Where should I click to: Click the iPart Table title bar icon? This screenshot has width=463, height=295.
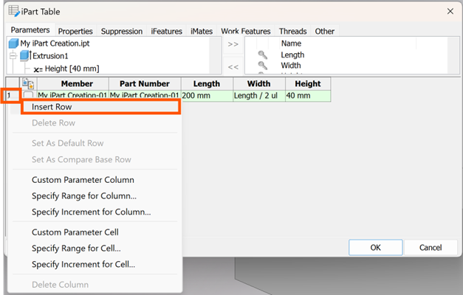pos(14,12)
